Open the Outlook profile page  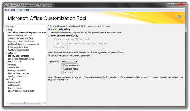click(x=14, y=82)
